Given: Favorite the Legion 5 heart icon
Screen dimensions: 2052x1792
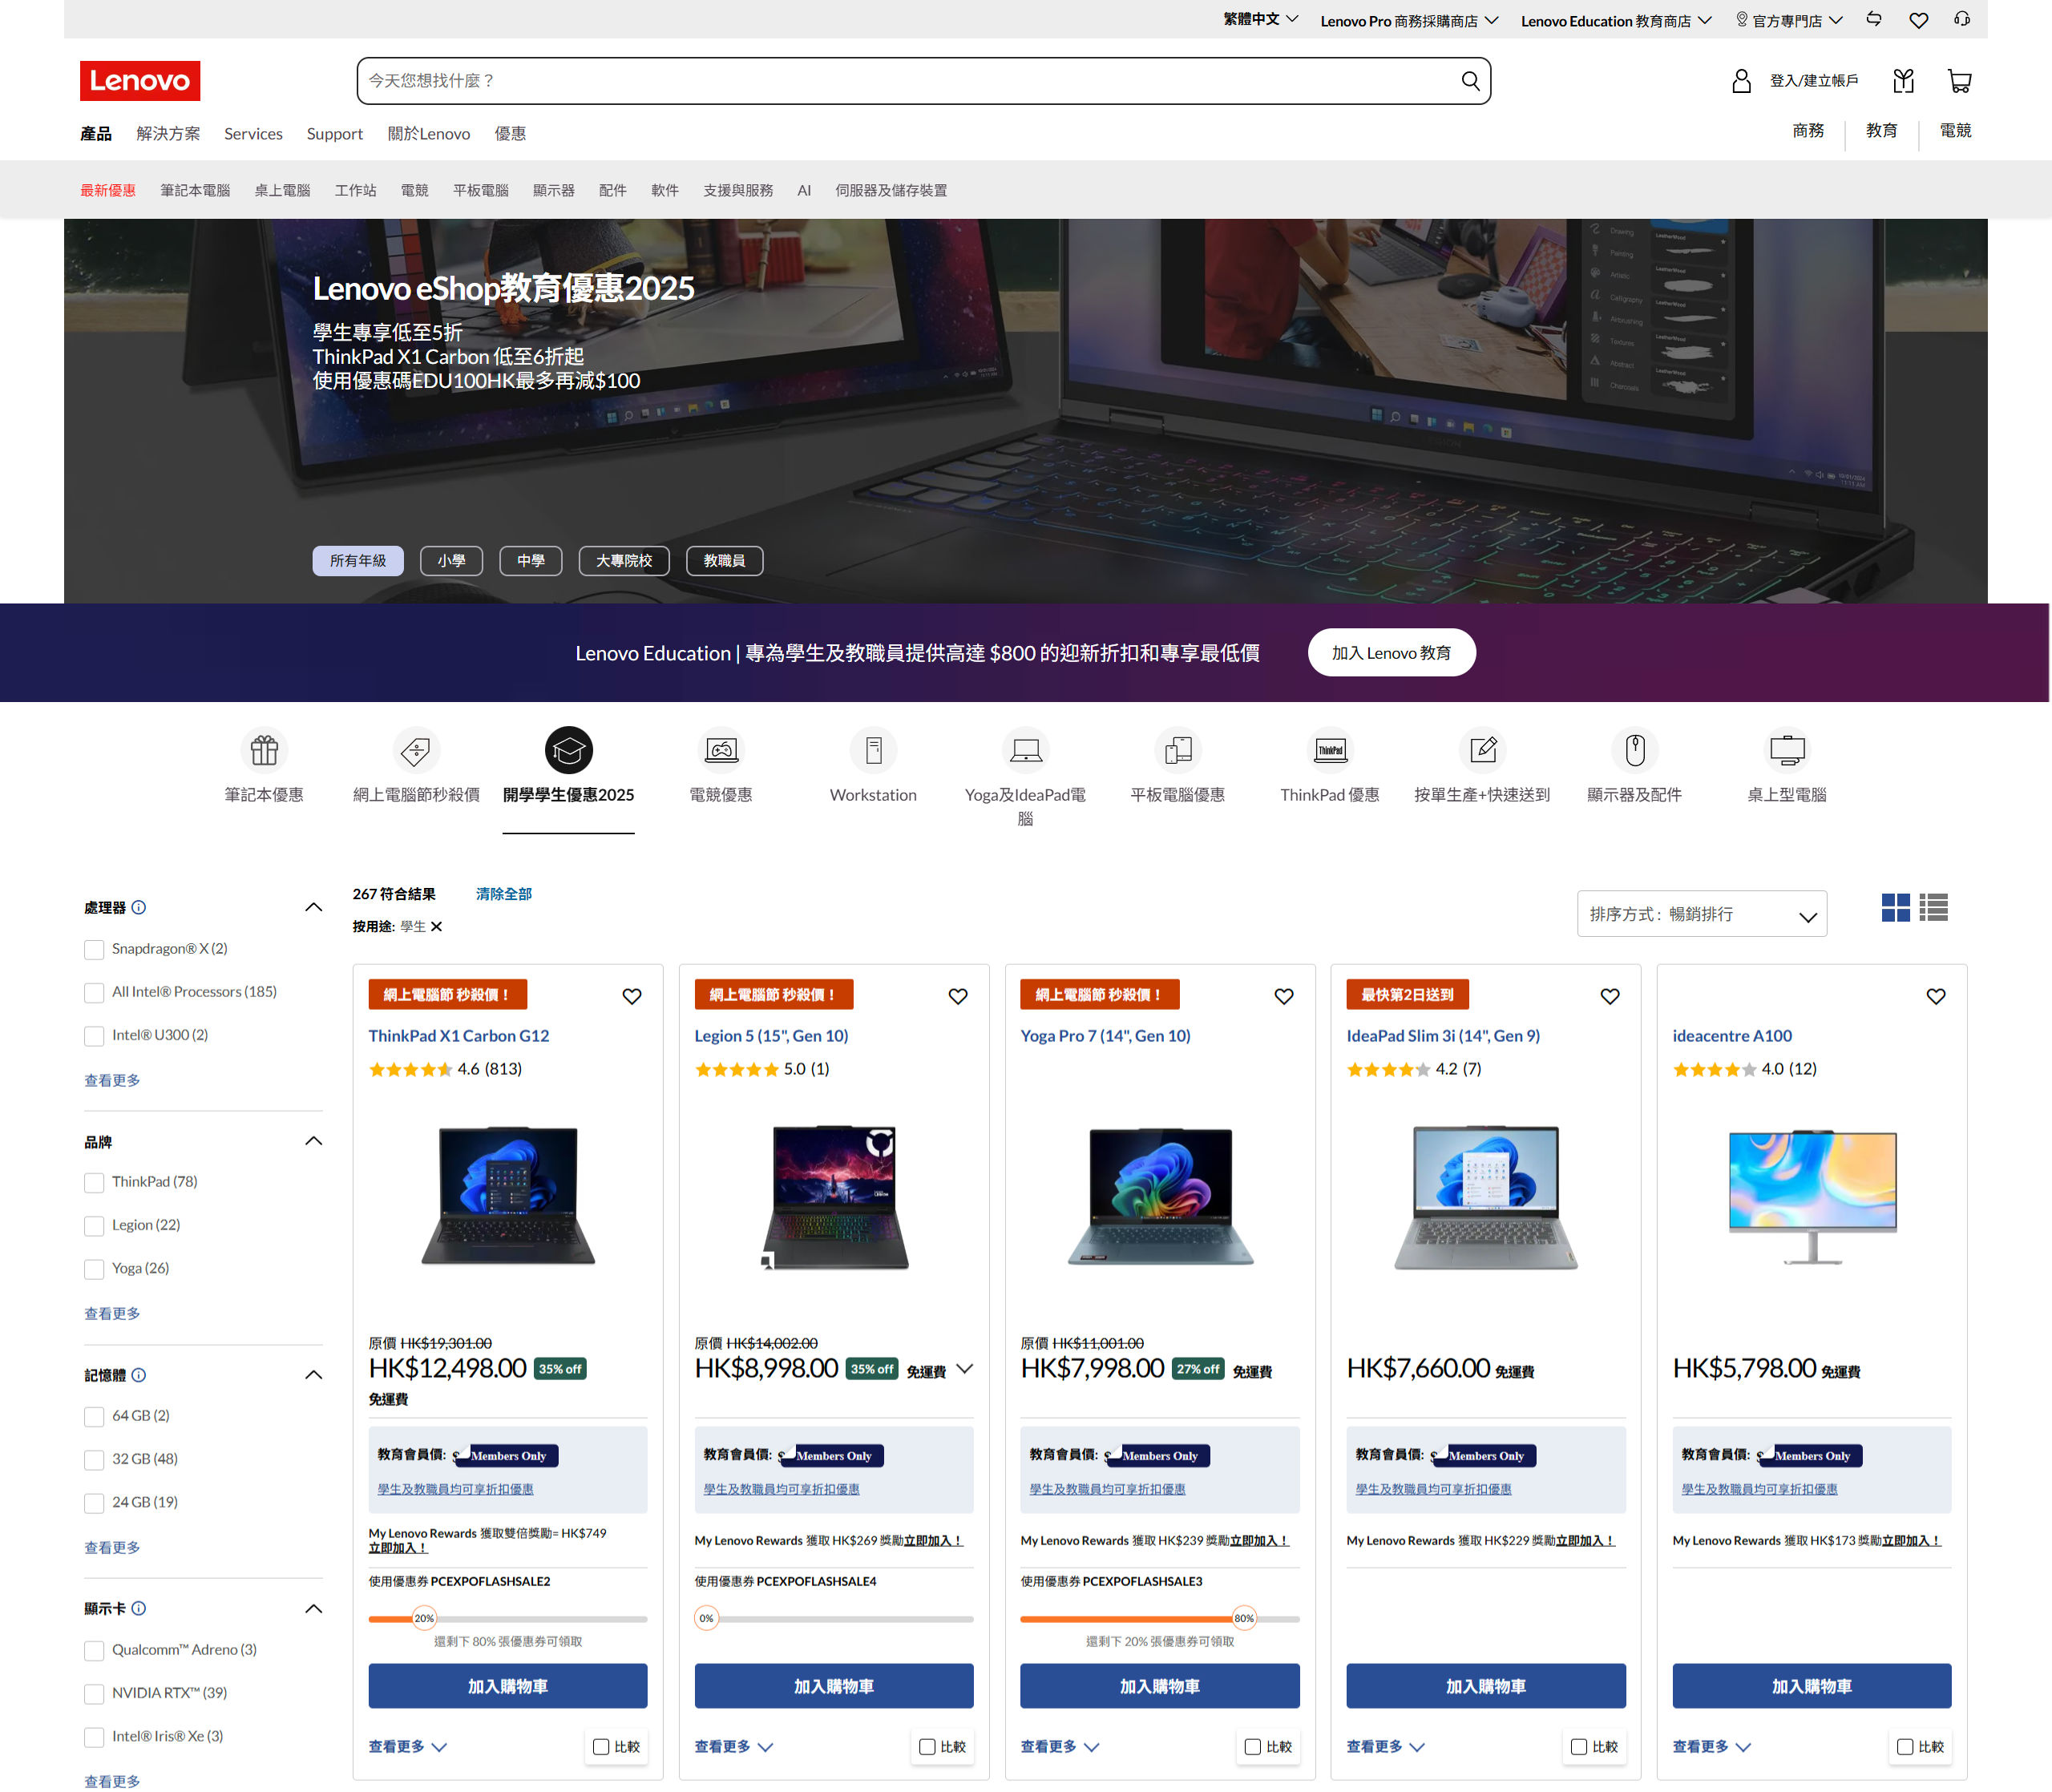Looking at the screenshot, I should (958, 997).
